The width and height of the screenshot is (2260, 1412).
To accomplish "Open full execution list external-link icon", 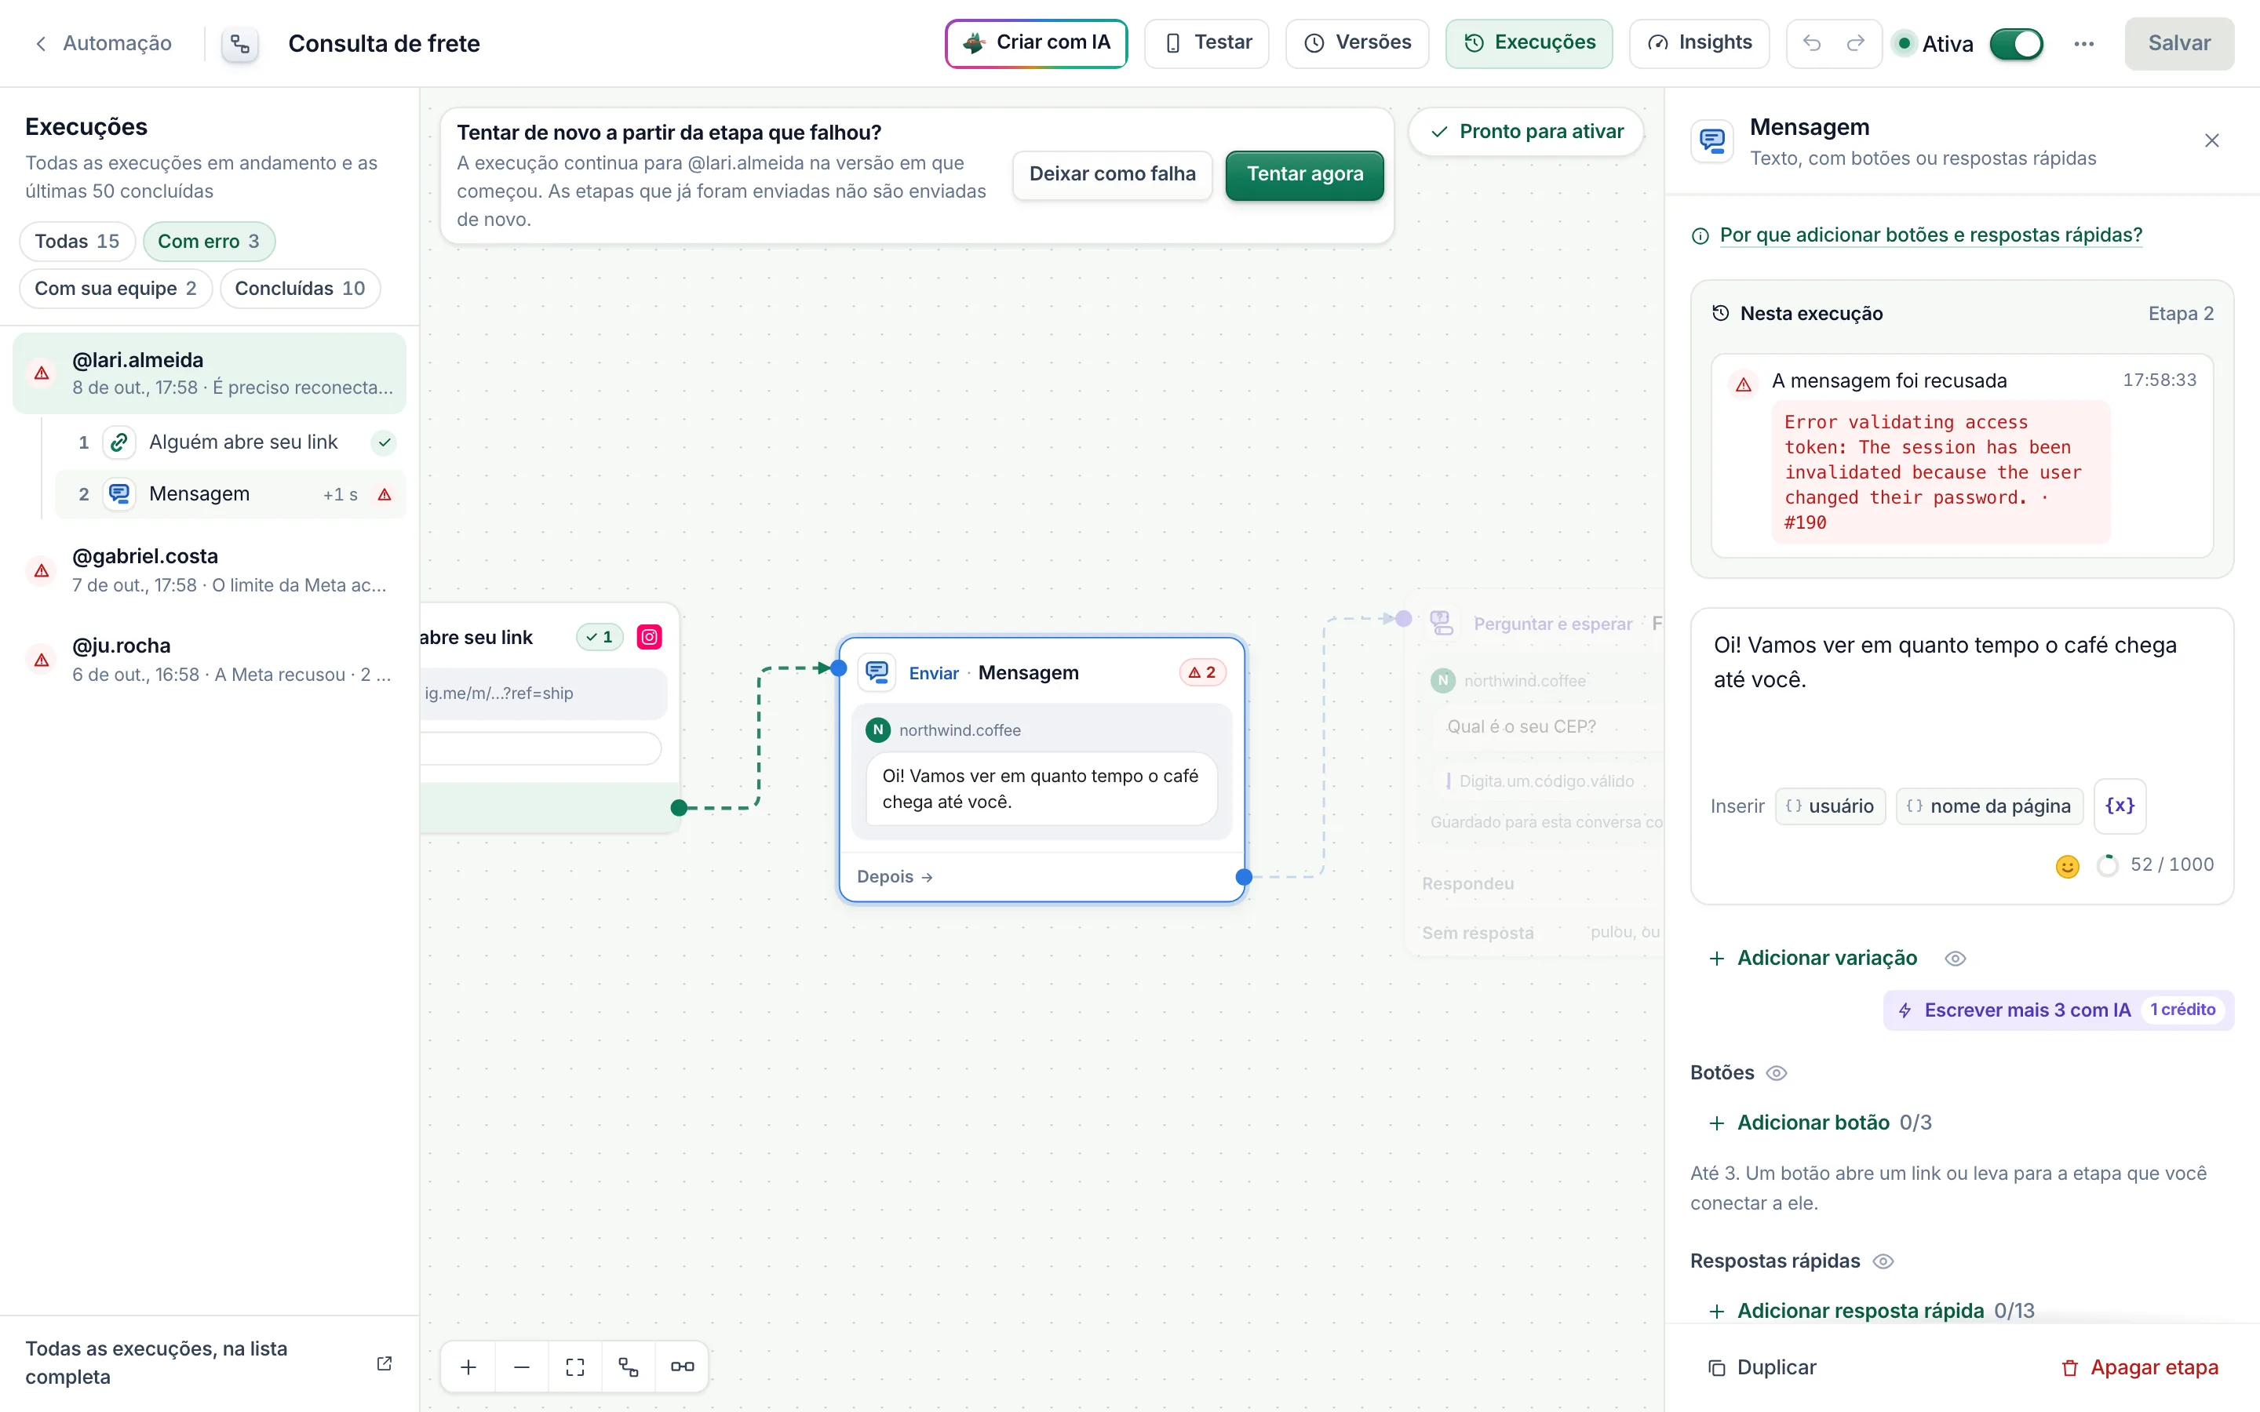I will 384,1363.
